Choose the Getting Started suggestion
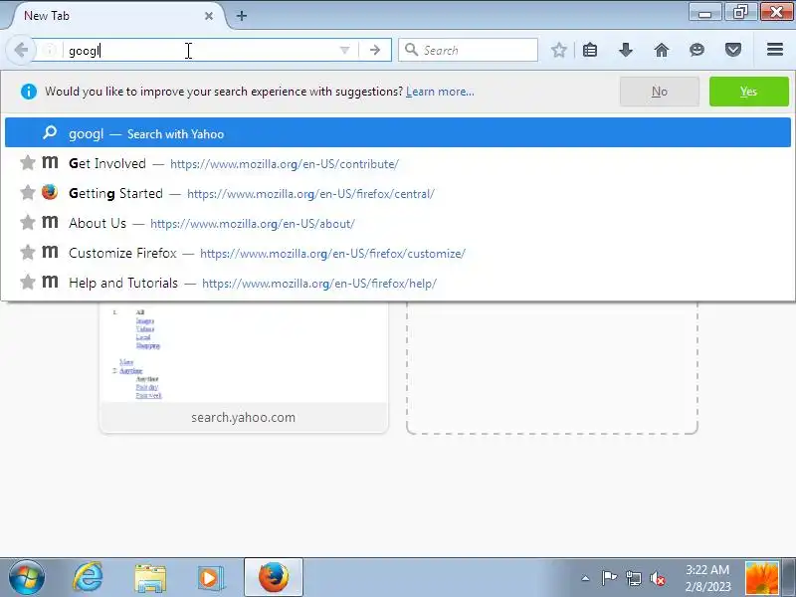 397,193
